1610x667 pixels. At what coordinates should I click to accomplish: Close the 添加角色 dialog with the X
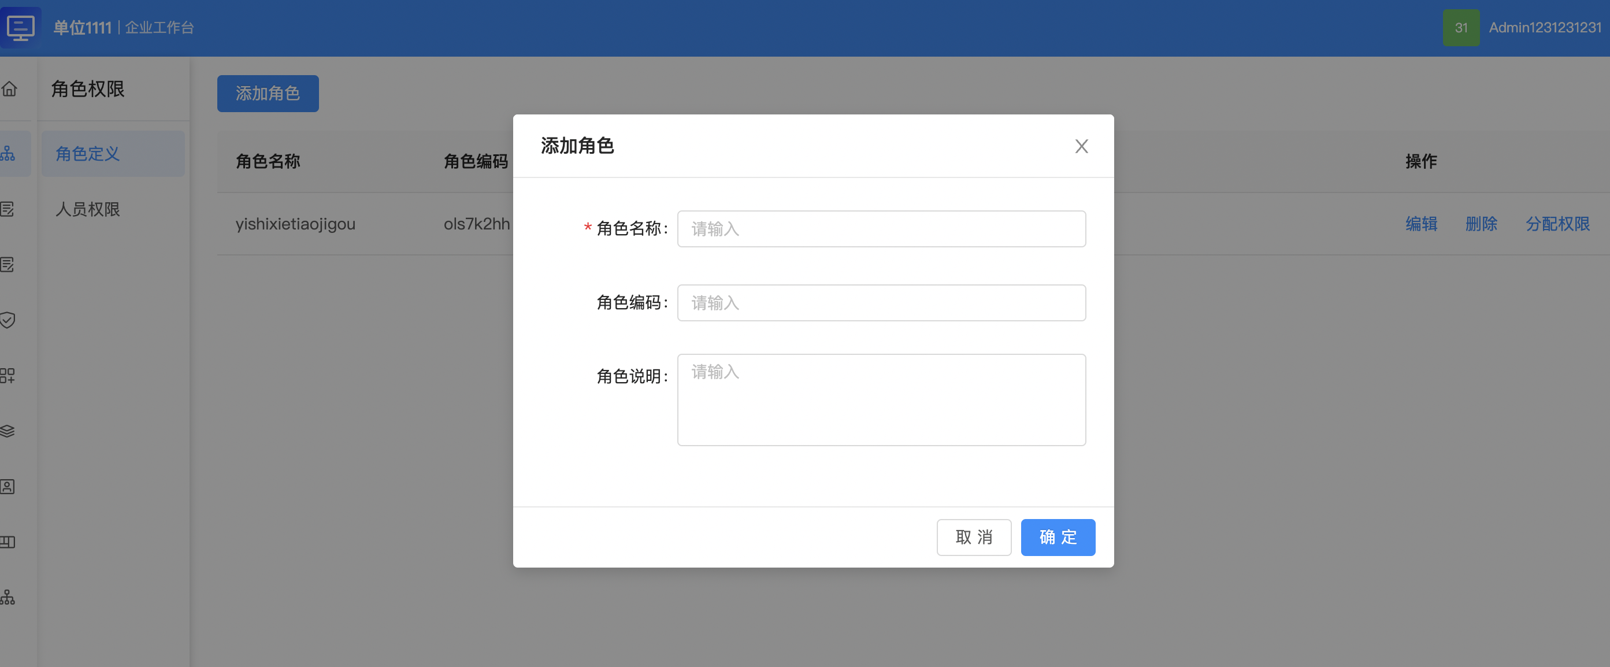pyautogui.click(x=1081, y=146)
